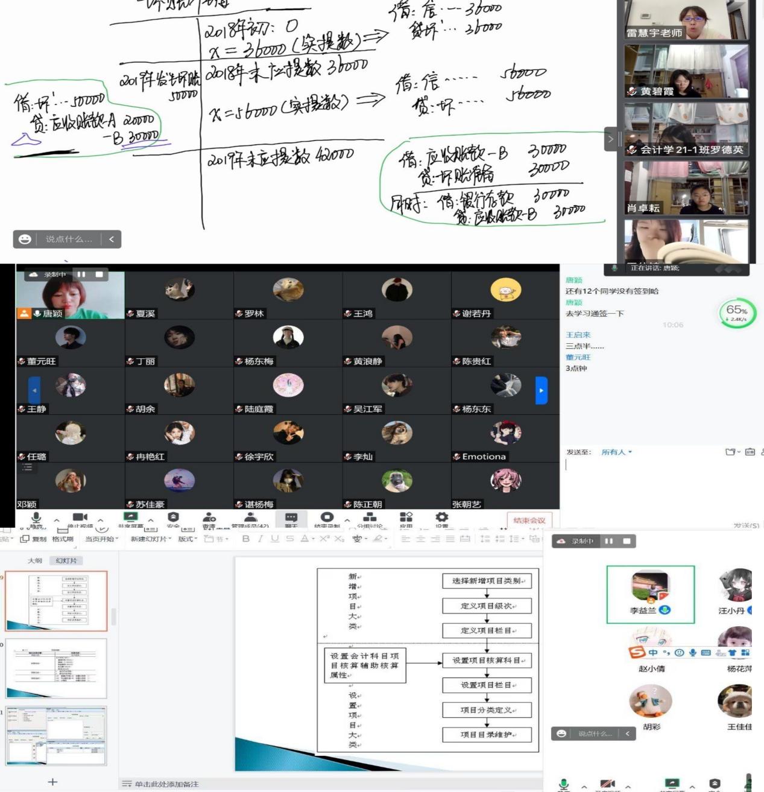Open Settings gear in meeting toolbar

pos(442,517)
